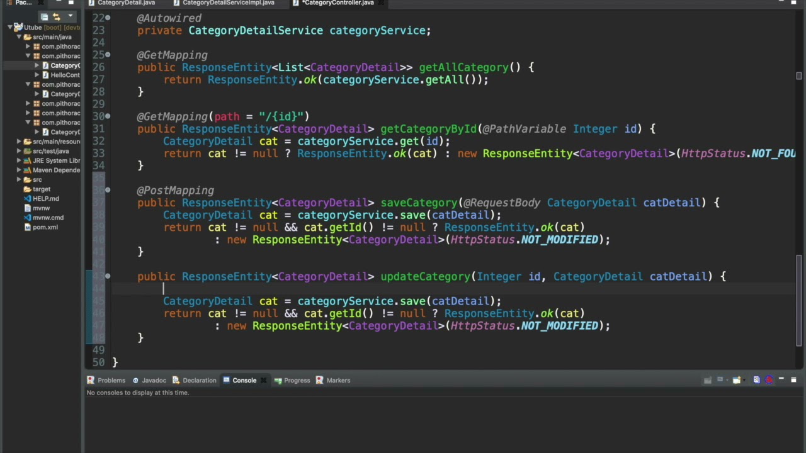Image resolution: width=806 pixels, height=453 pixels.
Task: Click Pin Console icon
Action: click(708, 380)
